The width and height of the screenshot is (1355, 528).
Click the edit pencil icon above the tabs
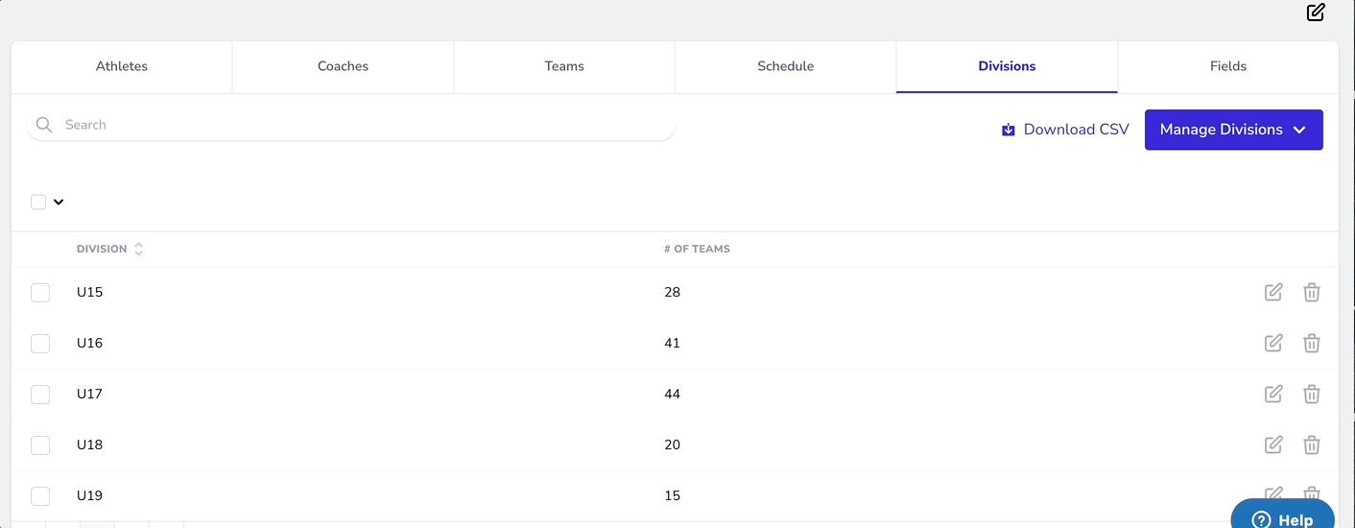point(1316,12)
